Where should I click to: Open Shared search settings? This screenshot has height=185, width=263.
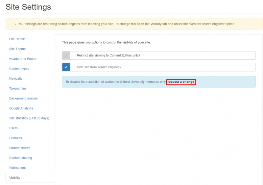tap(20, 148)
